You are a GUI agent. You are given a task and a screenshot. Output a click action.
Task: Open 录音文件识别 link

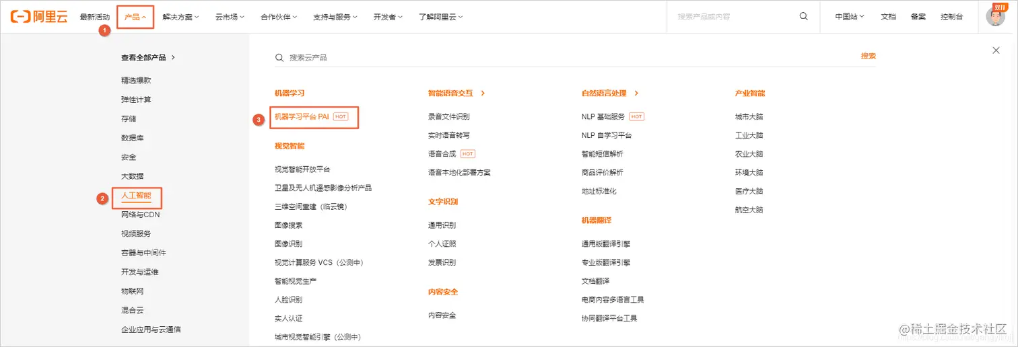tap(449, 116)
